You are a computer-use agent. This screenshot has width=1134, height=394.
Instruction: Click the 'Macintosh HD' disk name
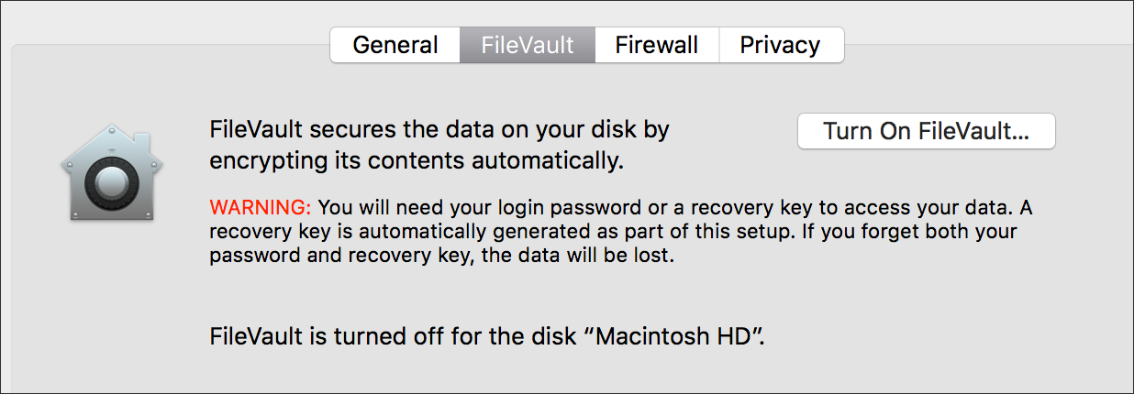pyautogui.click(x=676, y=335)
